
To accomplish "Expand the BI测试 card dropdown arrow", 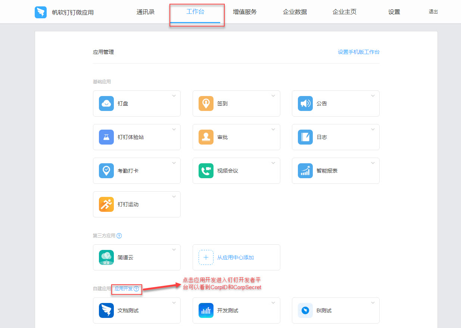I will 373,303.
